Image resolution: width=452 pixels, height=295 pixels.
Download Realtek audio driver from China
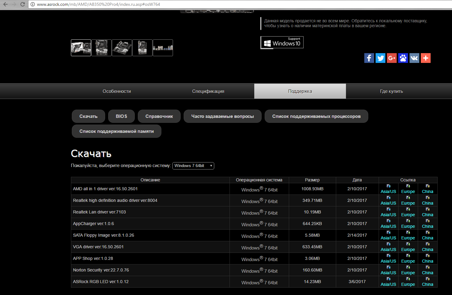428,200
